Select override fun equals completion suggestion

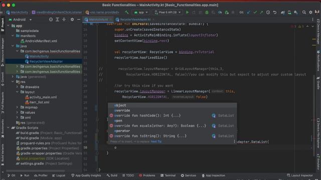(x=173, y=126)
